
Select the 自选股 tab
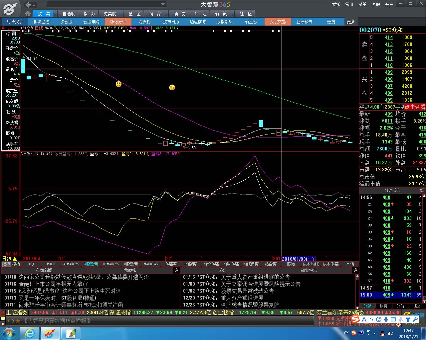pyautogui.click(x=69, y=14)
